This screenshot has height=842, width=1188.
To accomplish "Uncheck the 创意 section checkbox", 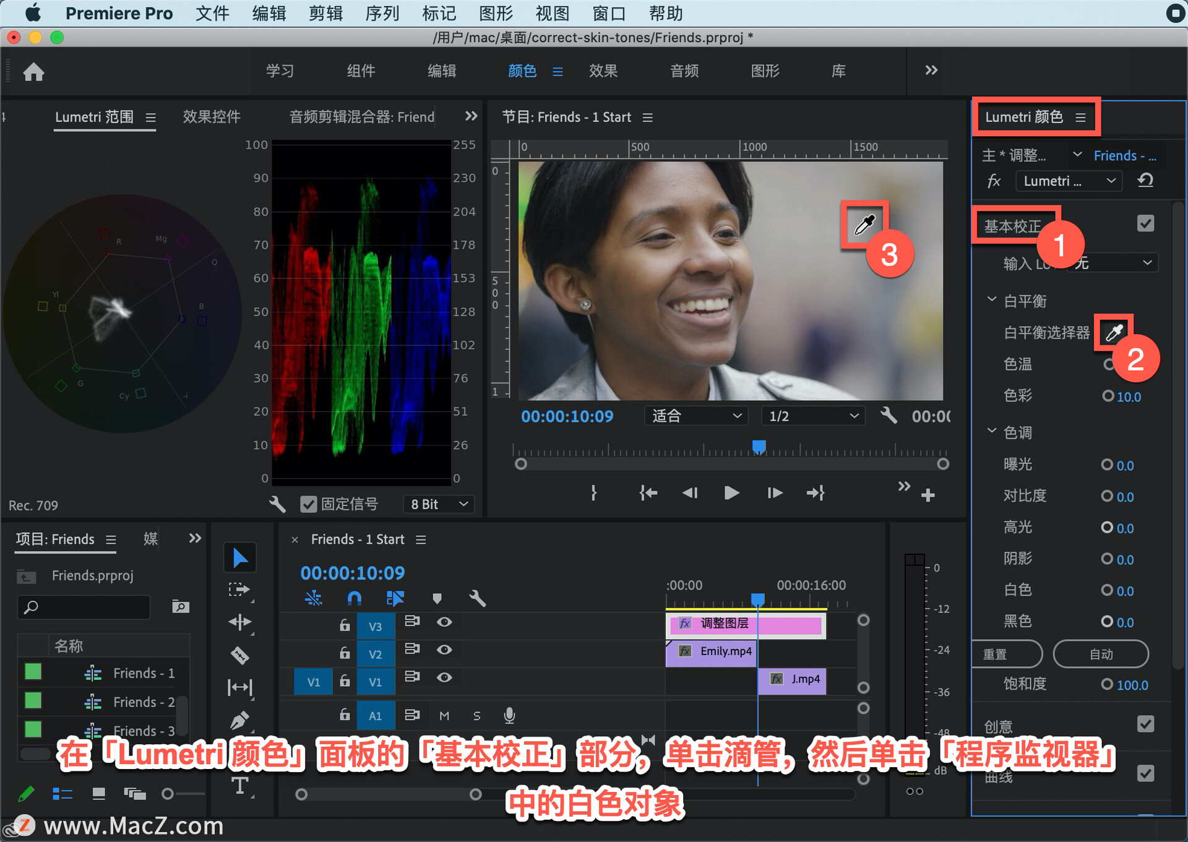I will [x=1145, y=724].
